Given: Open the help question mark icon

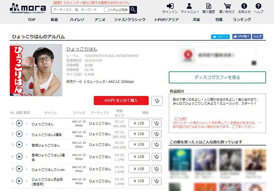Looking at the screenshot, I should click(x=258, y=8).
